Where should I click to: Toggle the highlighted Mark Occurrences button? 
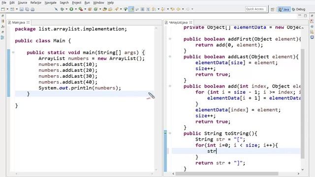point(131,9)
